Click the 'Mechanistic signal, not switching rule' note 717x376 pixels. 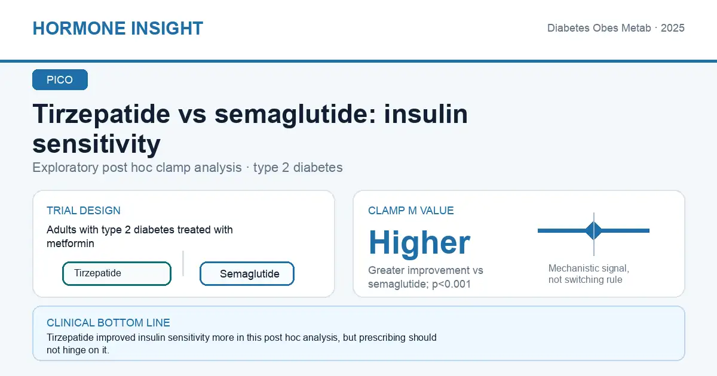(x=589, y=274)
